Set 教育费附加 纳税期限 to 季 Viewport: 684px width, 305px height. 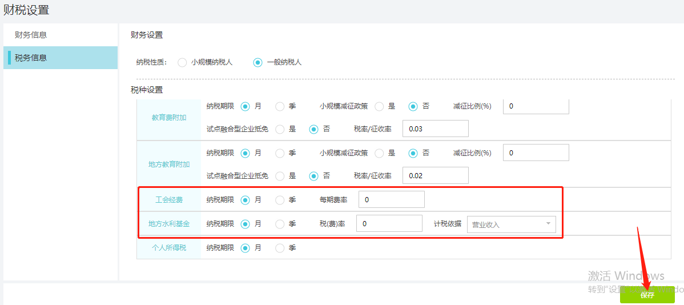[280, 106]
